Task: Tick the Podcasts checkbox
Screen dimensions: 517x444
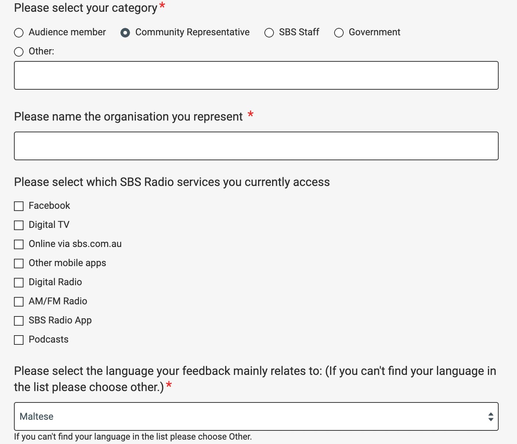Action: coord(19,340)
